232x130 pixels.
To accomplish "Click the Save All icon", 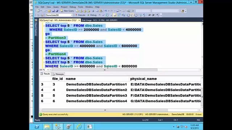I will [x=57, y=11].
